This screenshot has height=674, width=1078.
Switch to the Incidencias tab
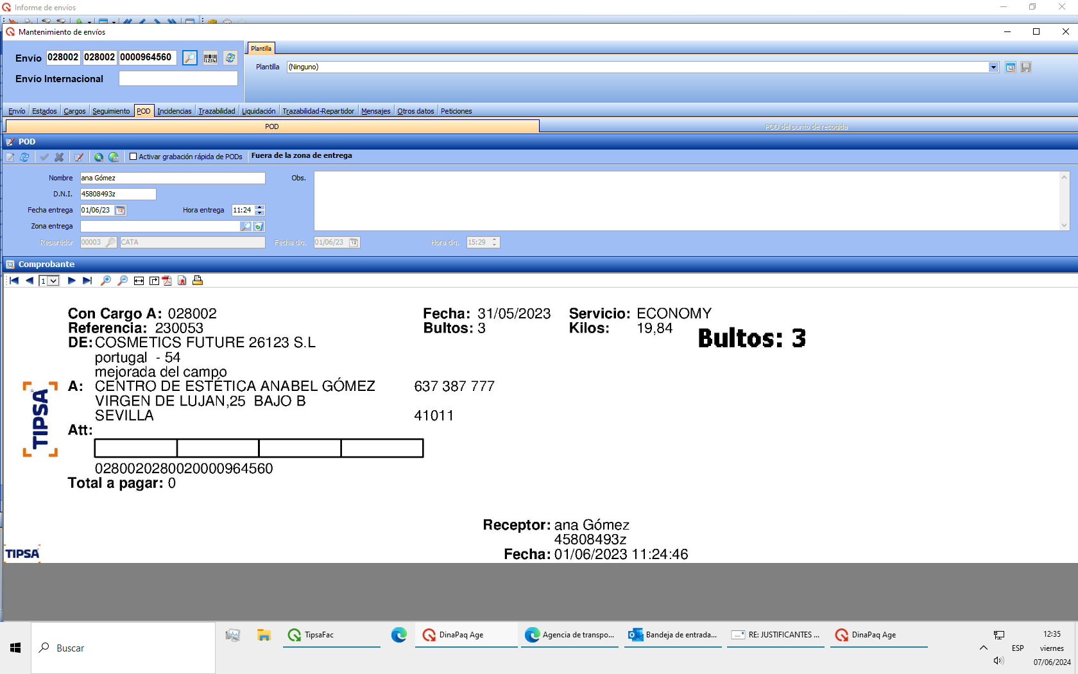(174, 111)
